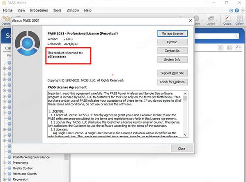Click the Post-Marketing Surveillance node icon
This screenshot has width=246, height=182.
pyautogui.click(x=9, y=157)
